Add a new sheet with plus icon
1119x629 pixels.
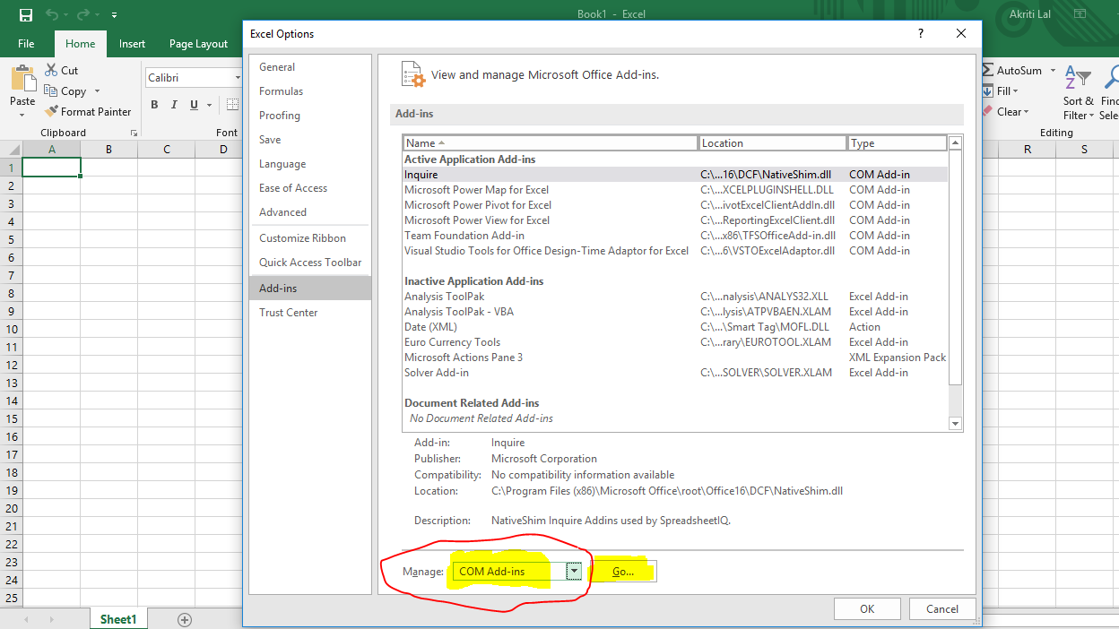[185, 619]
